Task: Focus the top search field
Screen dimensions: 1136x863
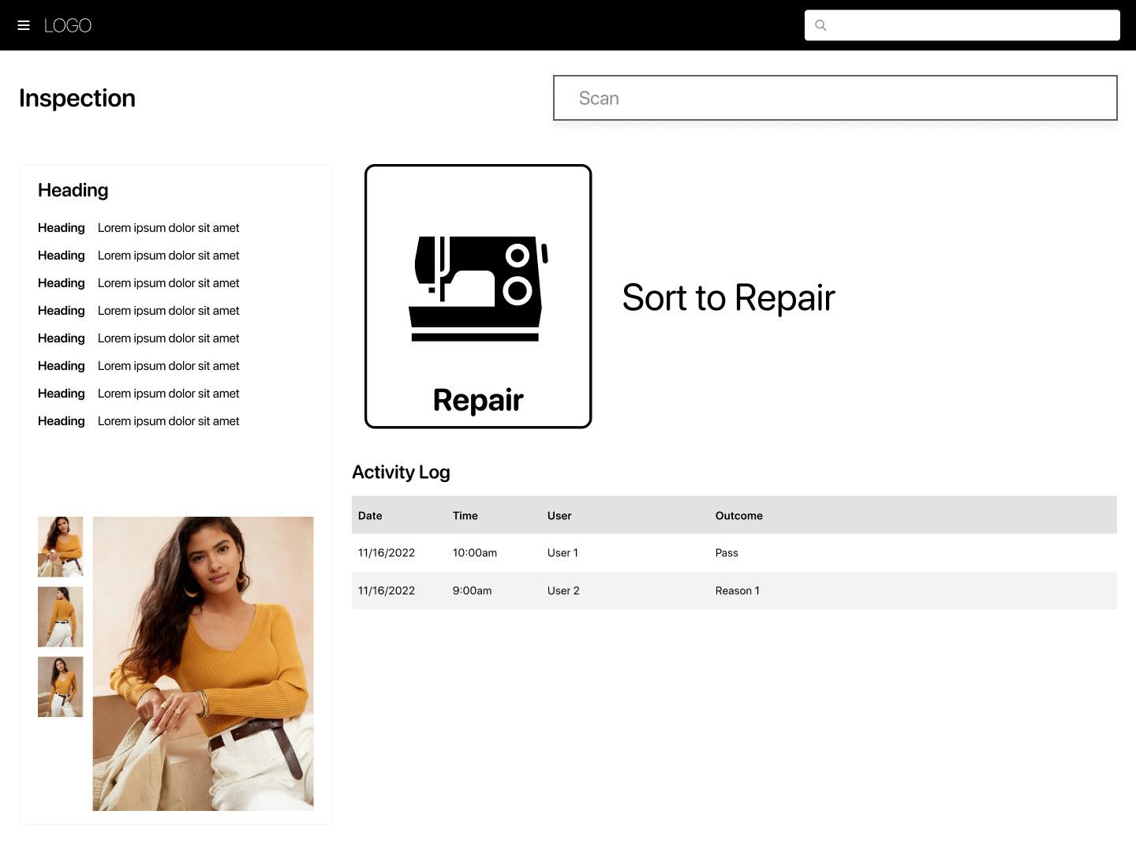Action: tap(972, 25)
